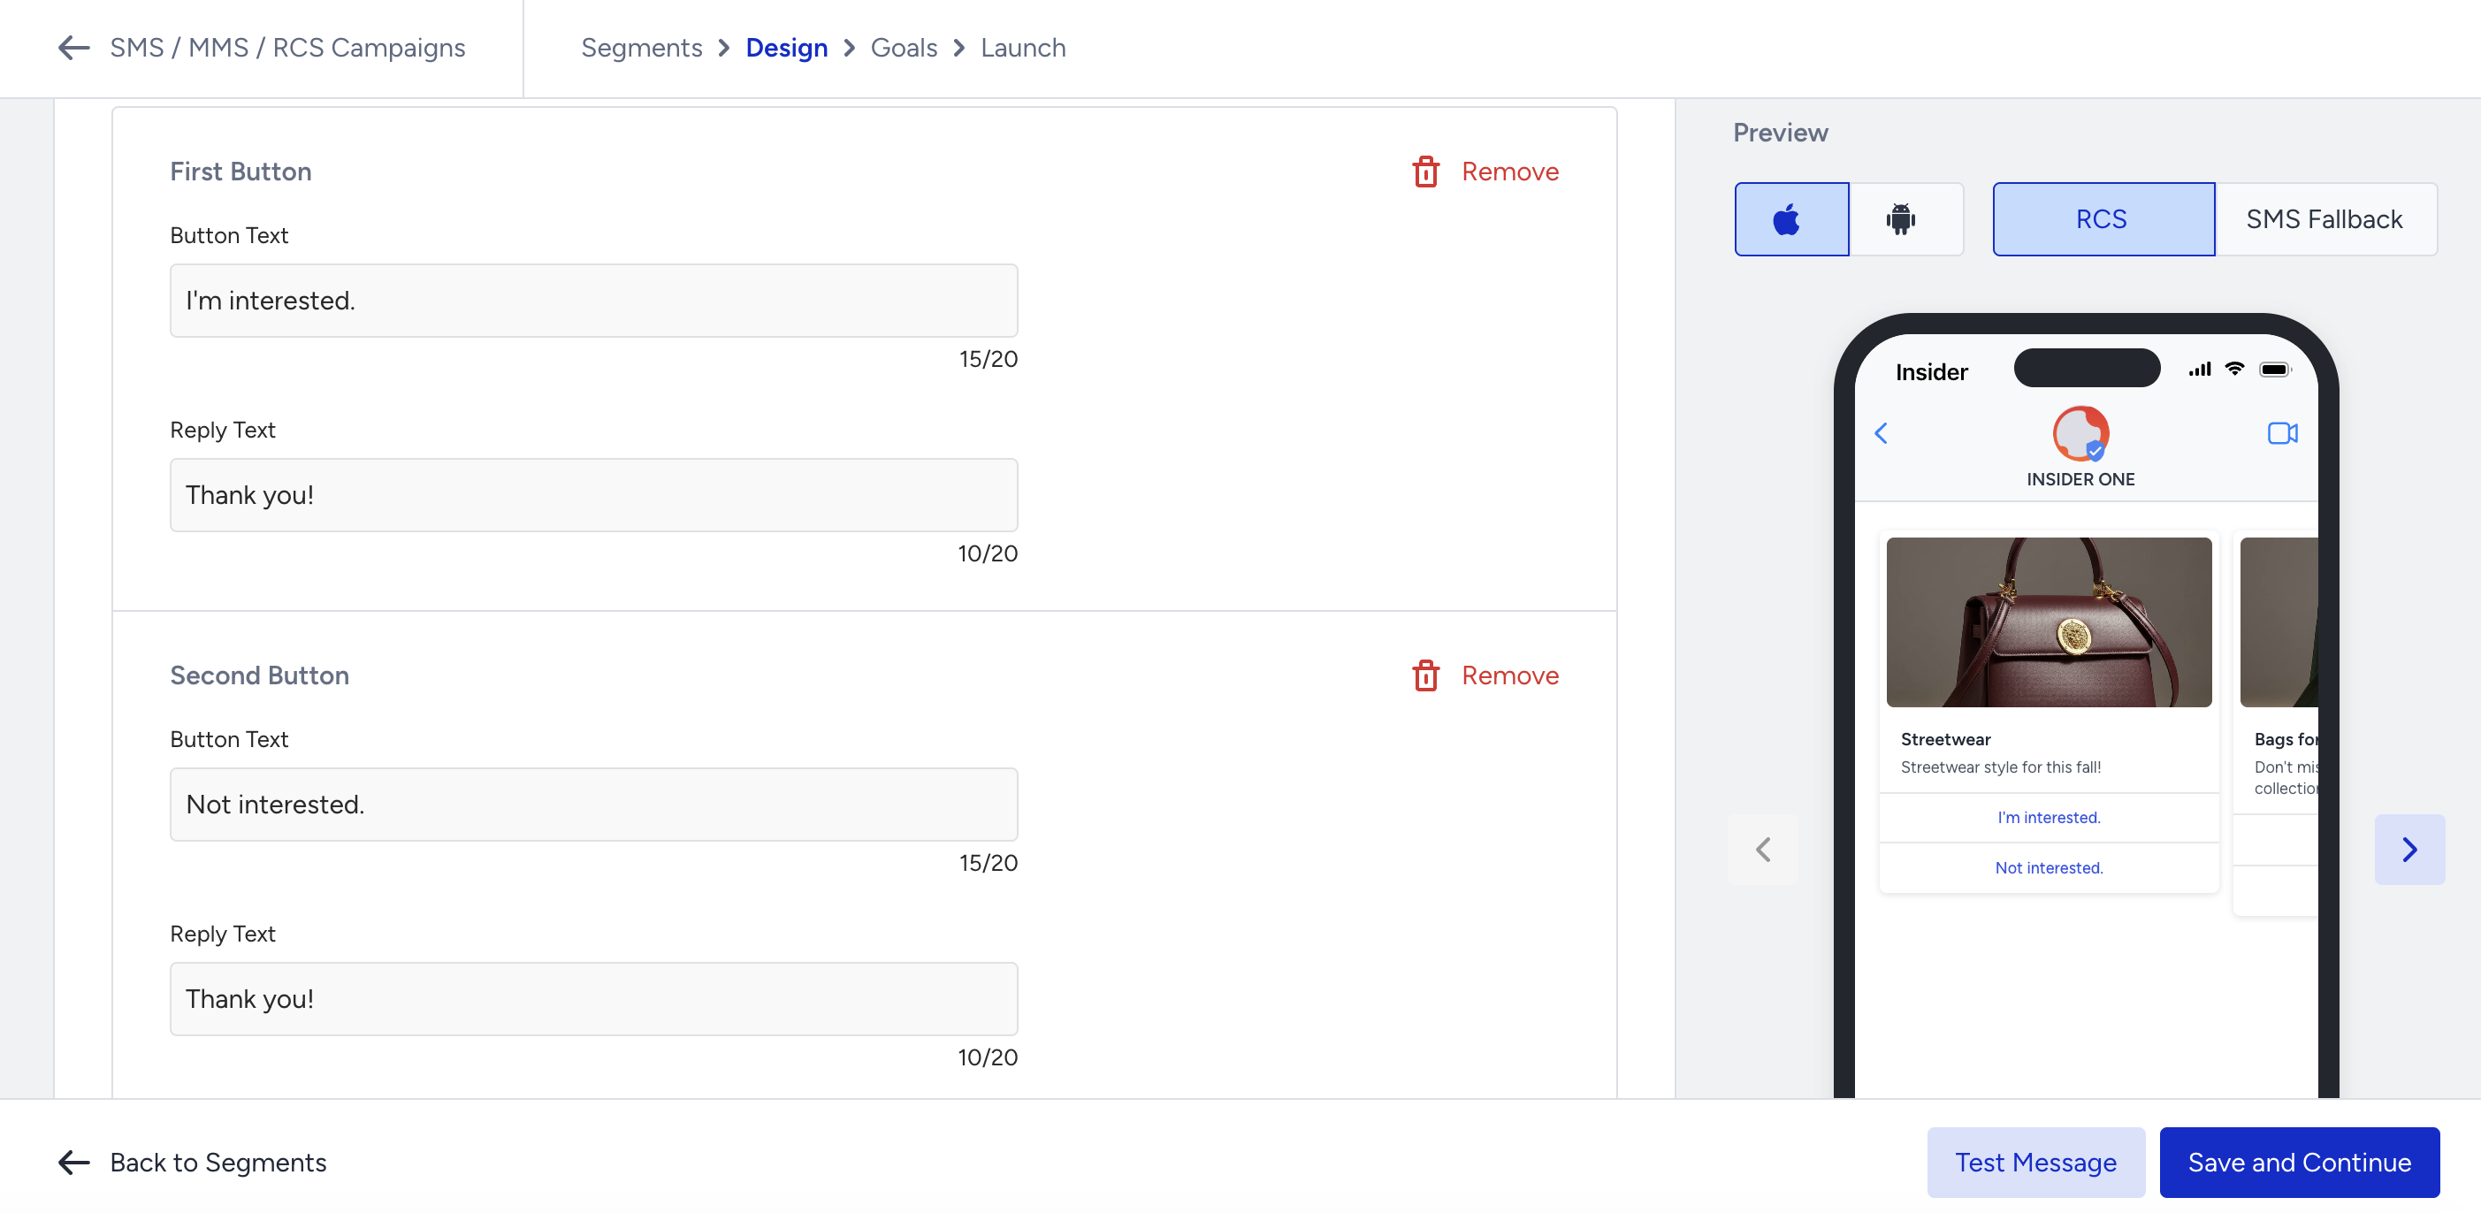Viewport: 2481px width, 1213px height.
Task: Click 'Streetwear style for this fall!' text
Action: [2000, 767]
